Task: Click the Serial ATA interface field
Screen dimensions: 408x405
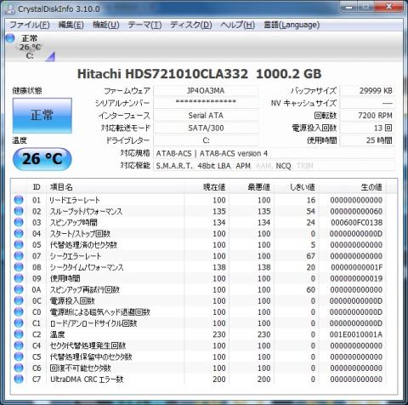Action: [206, 116]
